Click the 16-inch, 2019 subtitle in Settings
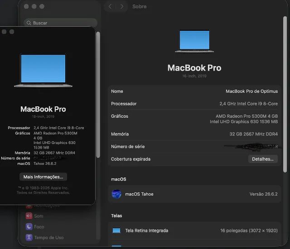This screenshot has height=249, width=290. [194, 76]
